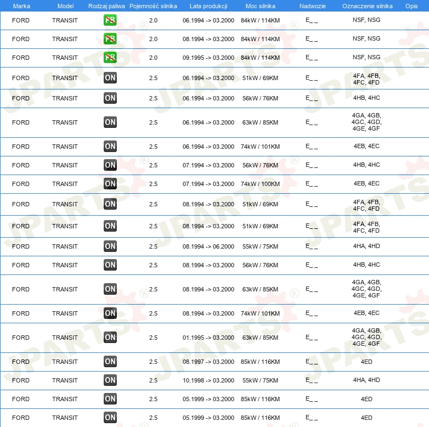429x427 pixels.
Task: Click the Marka column header
Action: [21, 6]
